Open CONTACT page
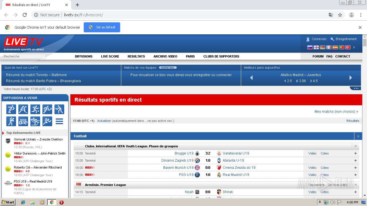 pos(343,56)
